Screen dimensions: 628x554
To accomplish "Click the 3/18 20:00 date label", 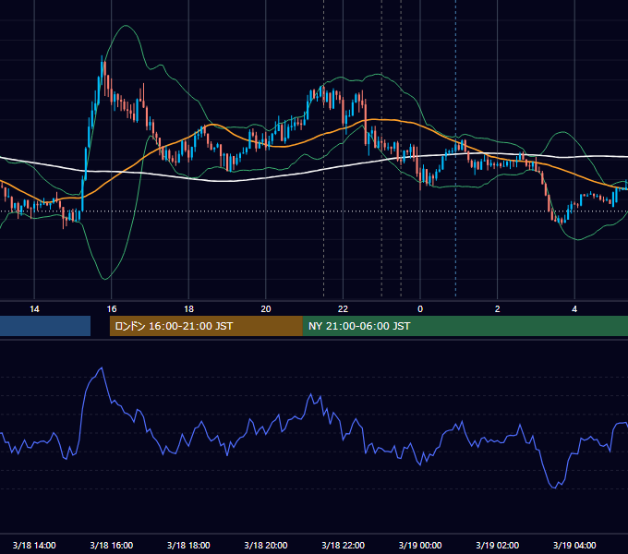I will pos(266,545).
